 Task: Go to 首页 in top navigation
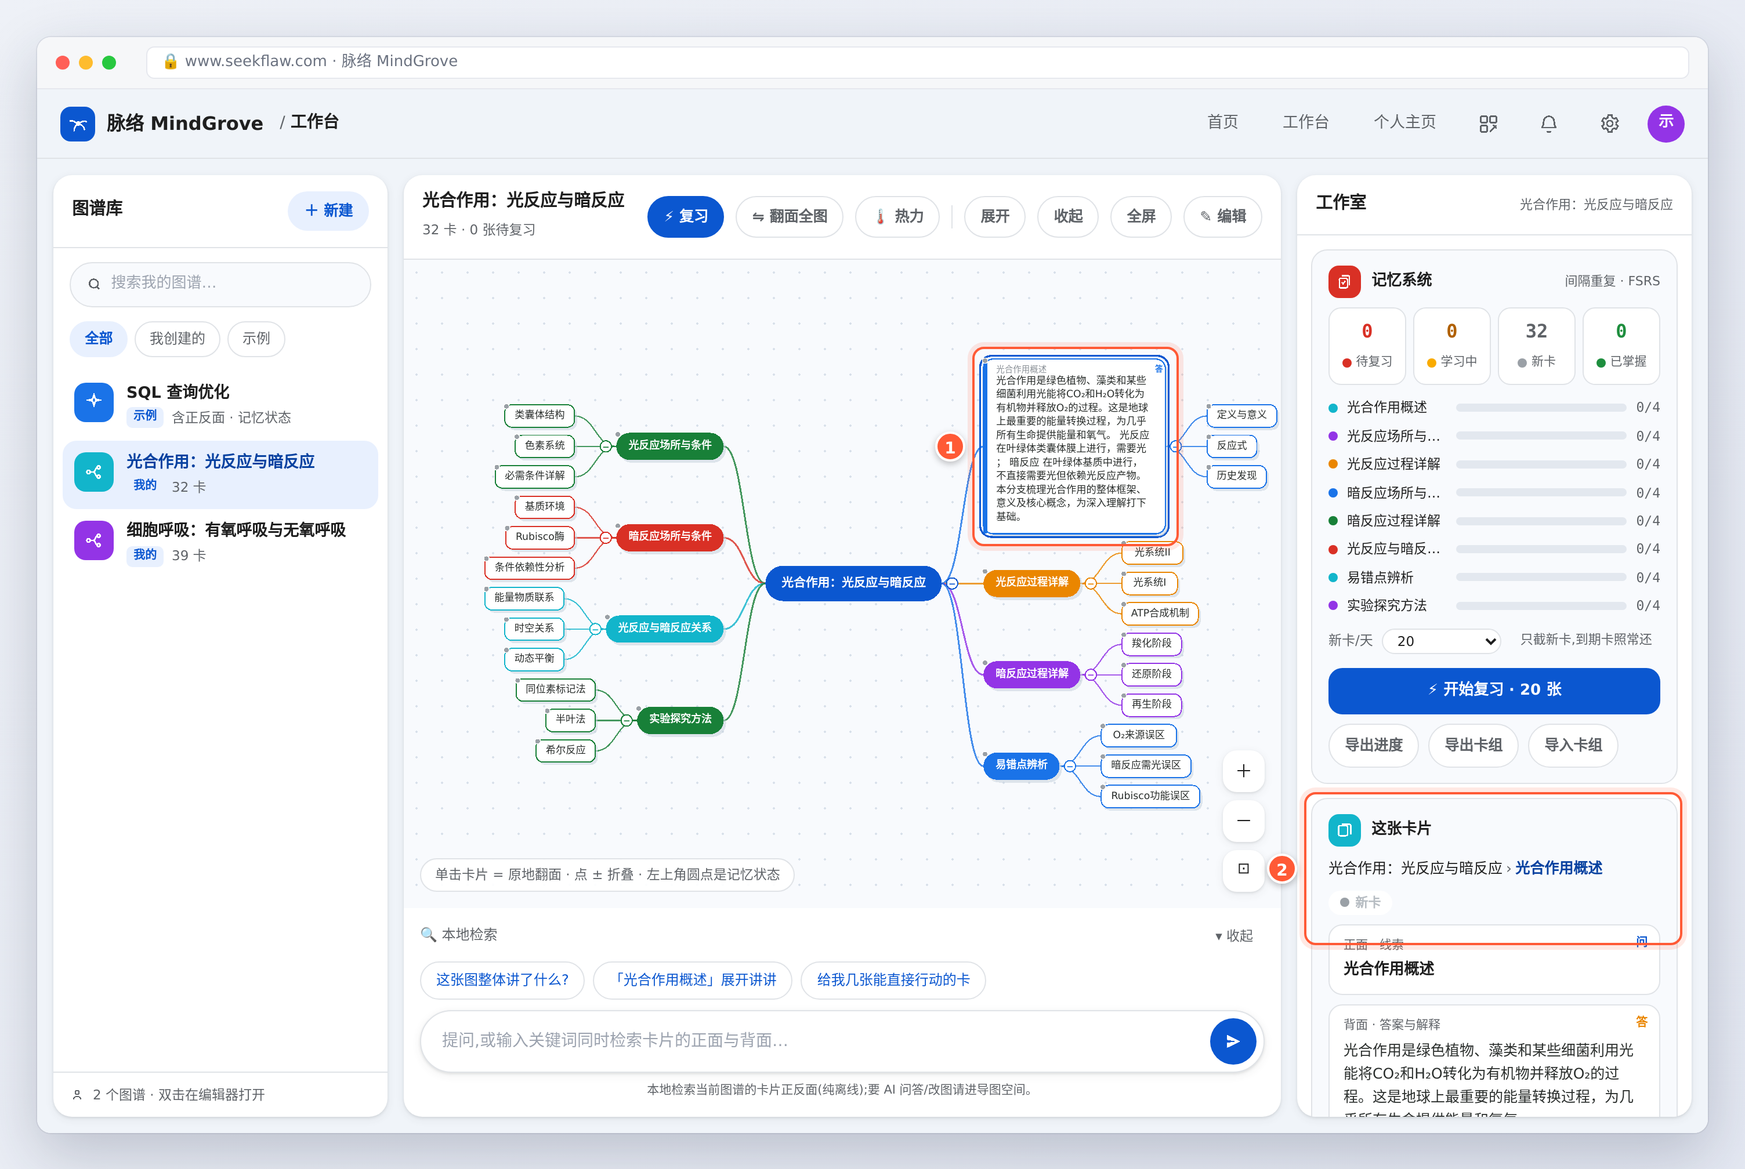(1222, 122)
